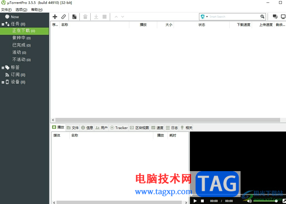Sort by the 状态 column header
This screenshot has height=204, width=286.
tap(202, 25)
